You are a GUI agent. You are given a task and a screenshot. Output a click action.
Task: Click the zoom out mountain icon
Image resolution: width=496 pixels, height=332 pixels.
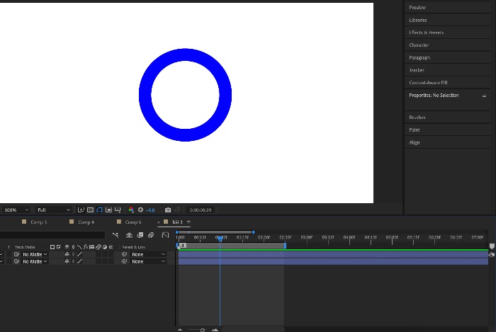(x=180, y=330)
